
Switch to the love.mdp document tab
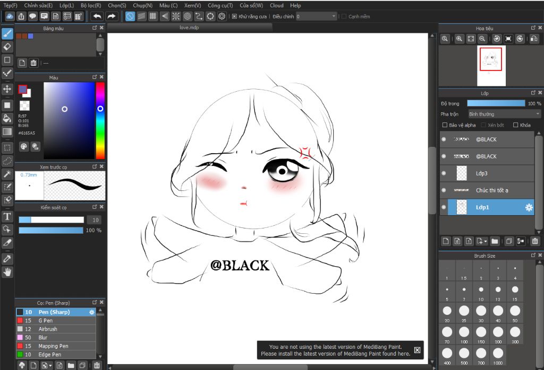pyautogui.click(x=190, y=28)
